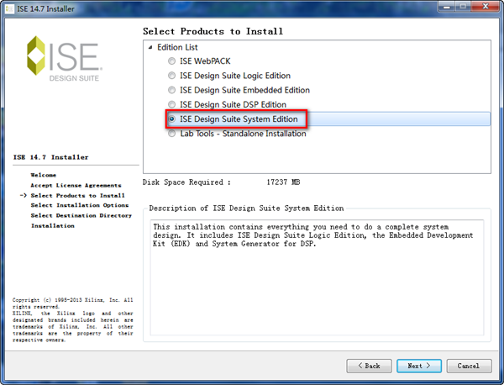
Task: Choose ISE Design Suite Logic Edition
Action: pos(172,76)
